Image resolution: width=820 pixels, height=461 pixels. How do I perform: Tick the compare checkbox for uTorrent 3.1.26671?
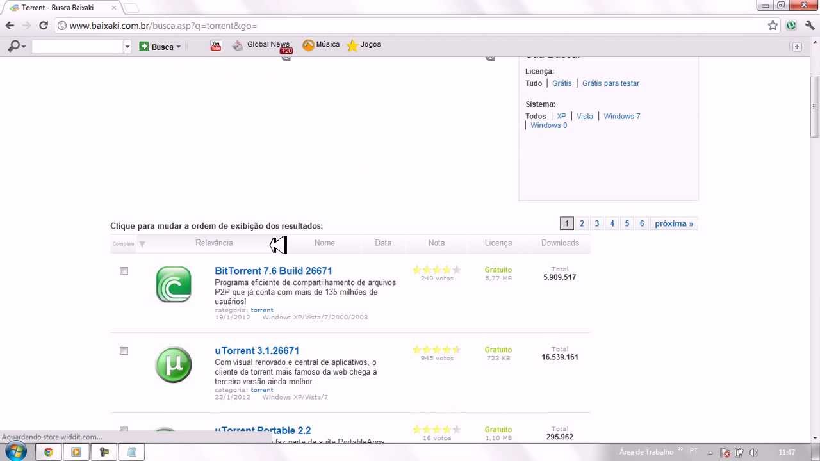click(x=124, y=351)
